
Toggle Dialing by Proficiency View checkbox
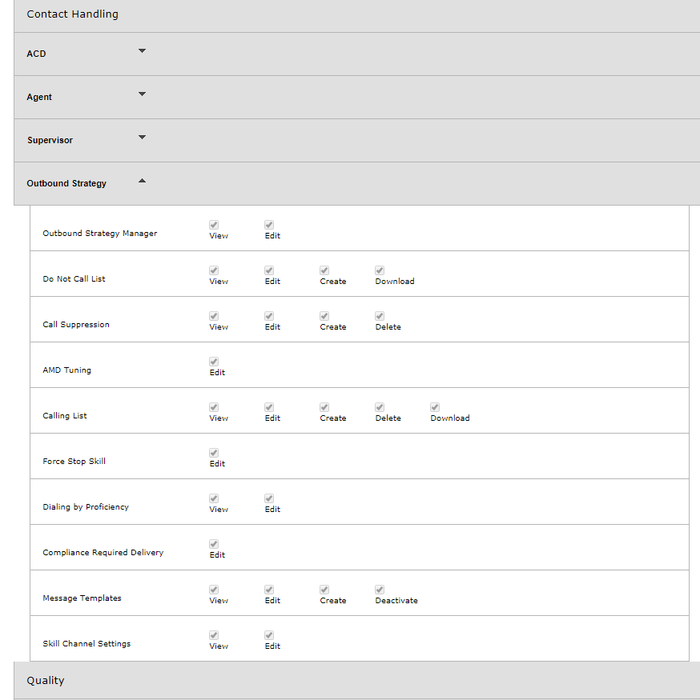point(214,499)
